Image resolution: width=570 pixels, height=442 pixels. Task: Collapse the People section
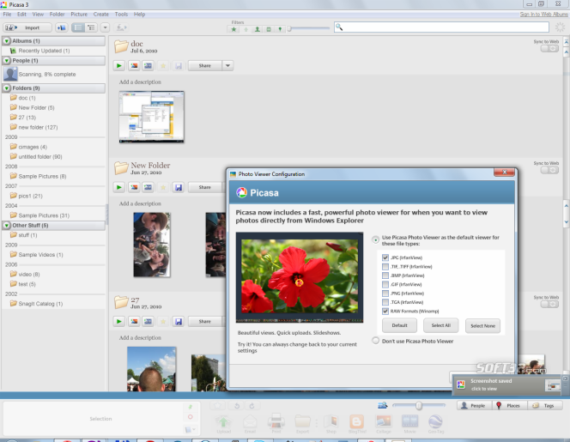(7, 61)
